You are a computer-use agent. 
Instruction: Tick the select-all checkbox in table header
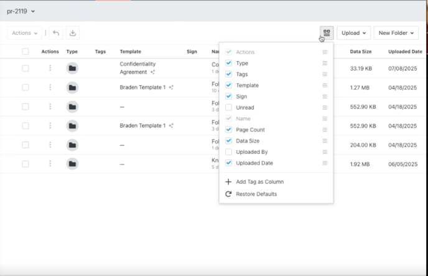point(26,52)
